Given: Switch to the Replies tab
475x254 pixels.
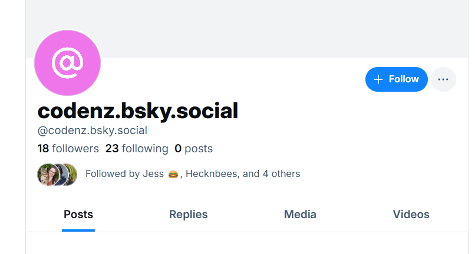Looking at the screenshot, I should coord(188,215).
